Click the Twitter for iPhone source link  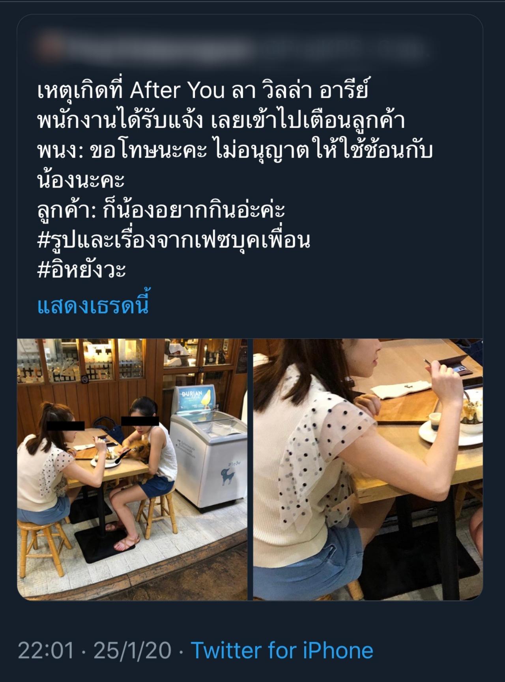282,650
